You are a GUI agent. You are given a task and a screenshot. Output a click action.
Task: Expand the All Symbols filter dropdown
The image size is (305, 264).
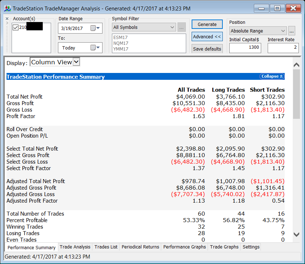click(x=144, y=27)
